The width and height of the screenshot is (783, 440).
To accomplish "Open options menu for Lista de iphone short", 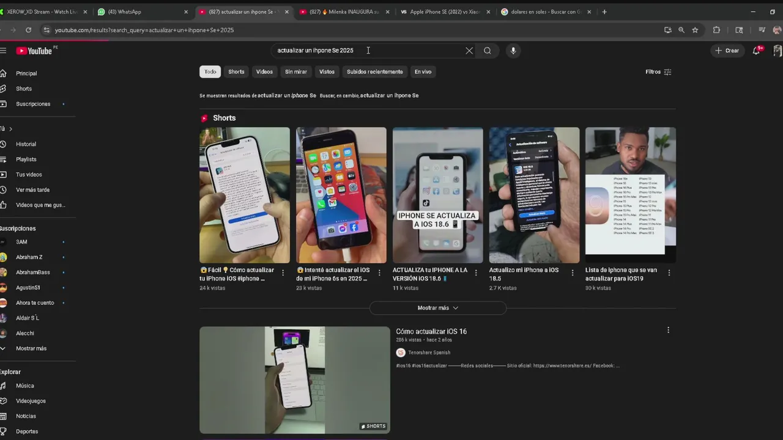I will coord(669,273).
